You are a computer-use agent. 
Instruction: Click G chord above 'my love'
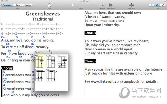(17, 37)
